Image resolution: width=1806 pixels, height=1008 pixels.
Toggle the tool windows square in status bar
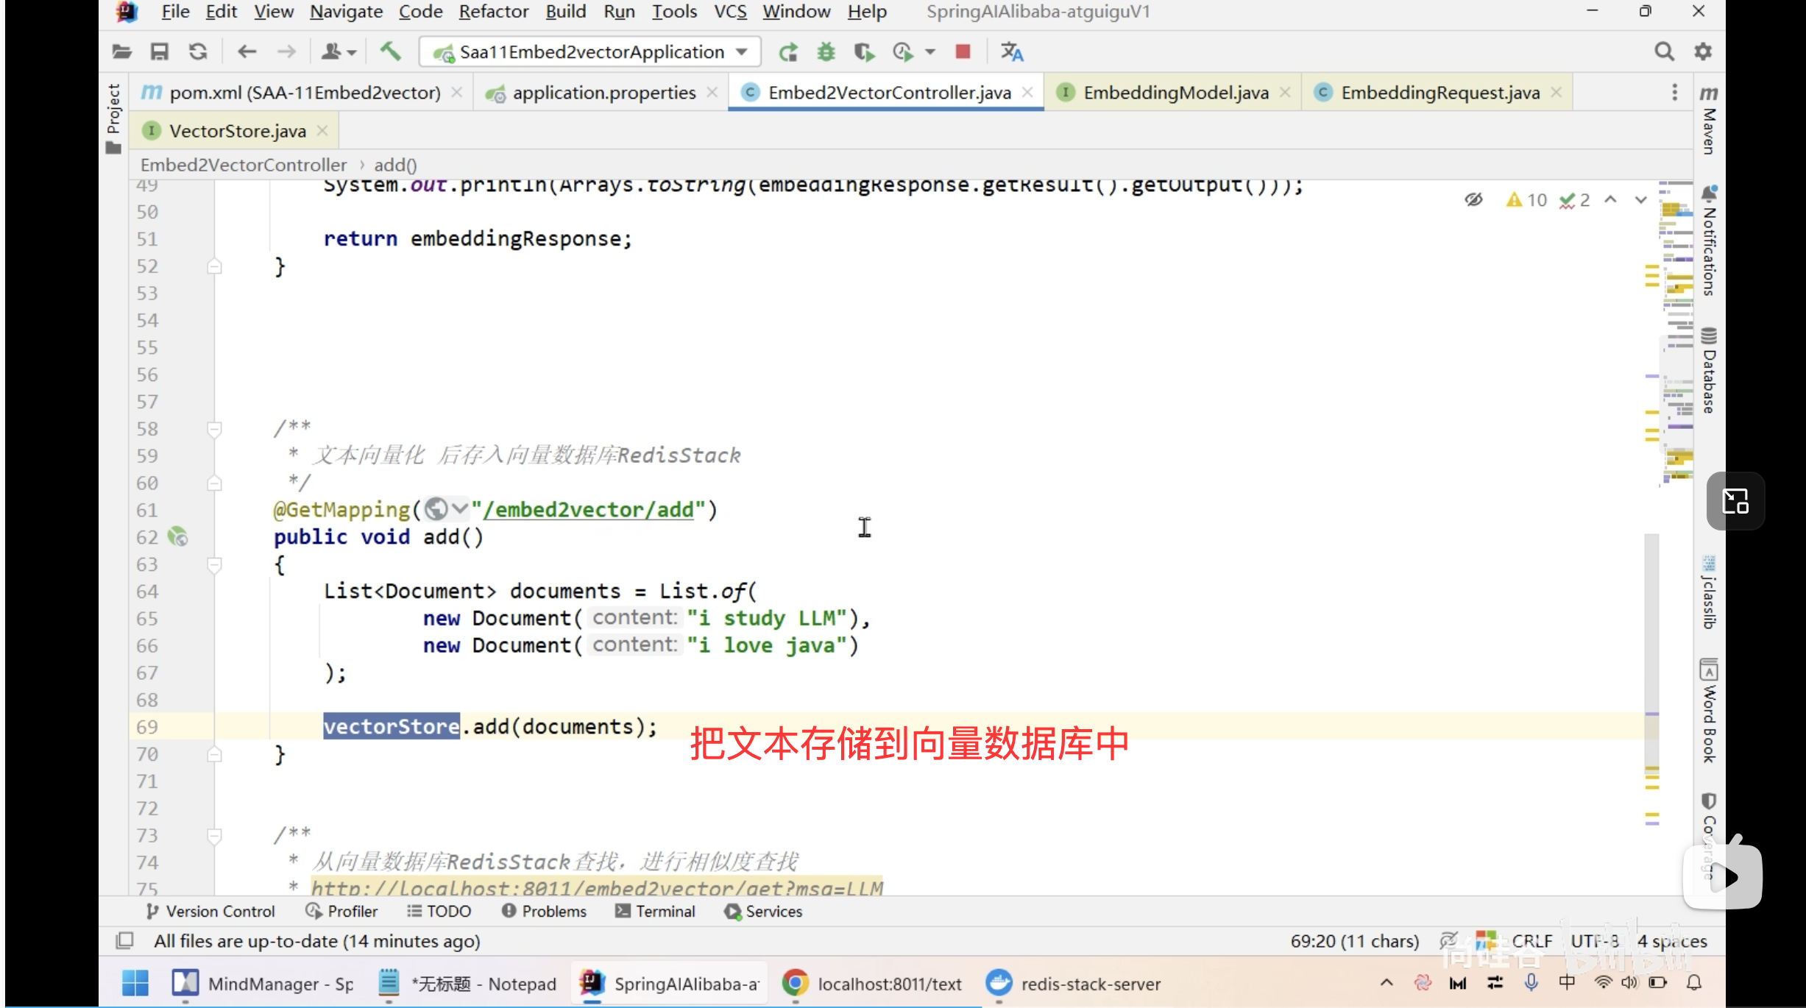(124, 941)
